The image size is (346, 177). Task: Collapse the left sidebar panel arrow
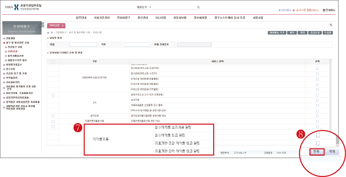click(x=43, y=25)
